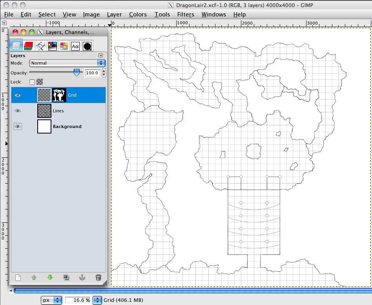Enable the lock pixels checkbox

coord(32,82)
